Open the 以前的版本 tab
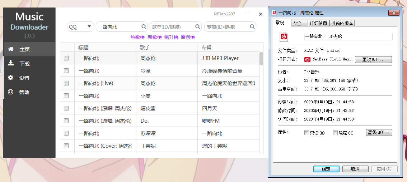The height and width of the screenshot is (182, 407). pos(342,23)
